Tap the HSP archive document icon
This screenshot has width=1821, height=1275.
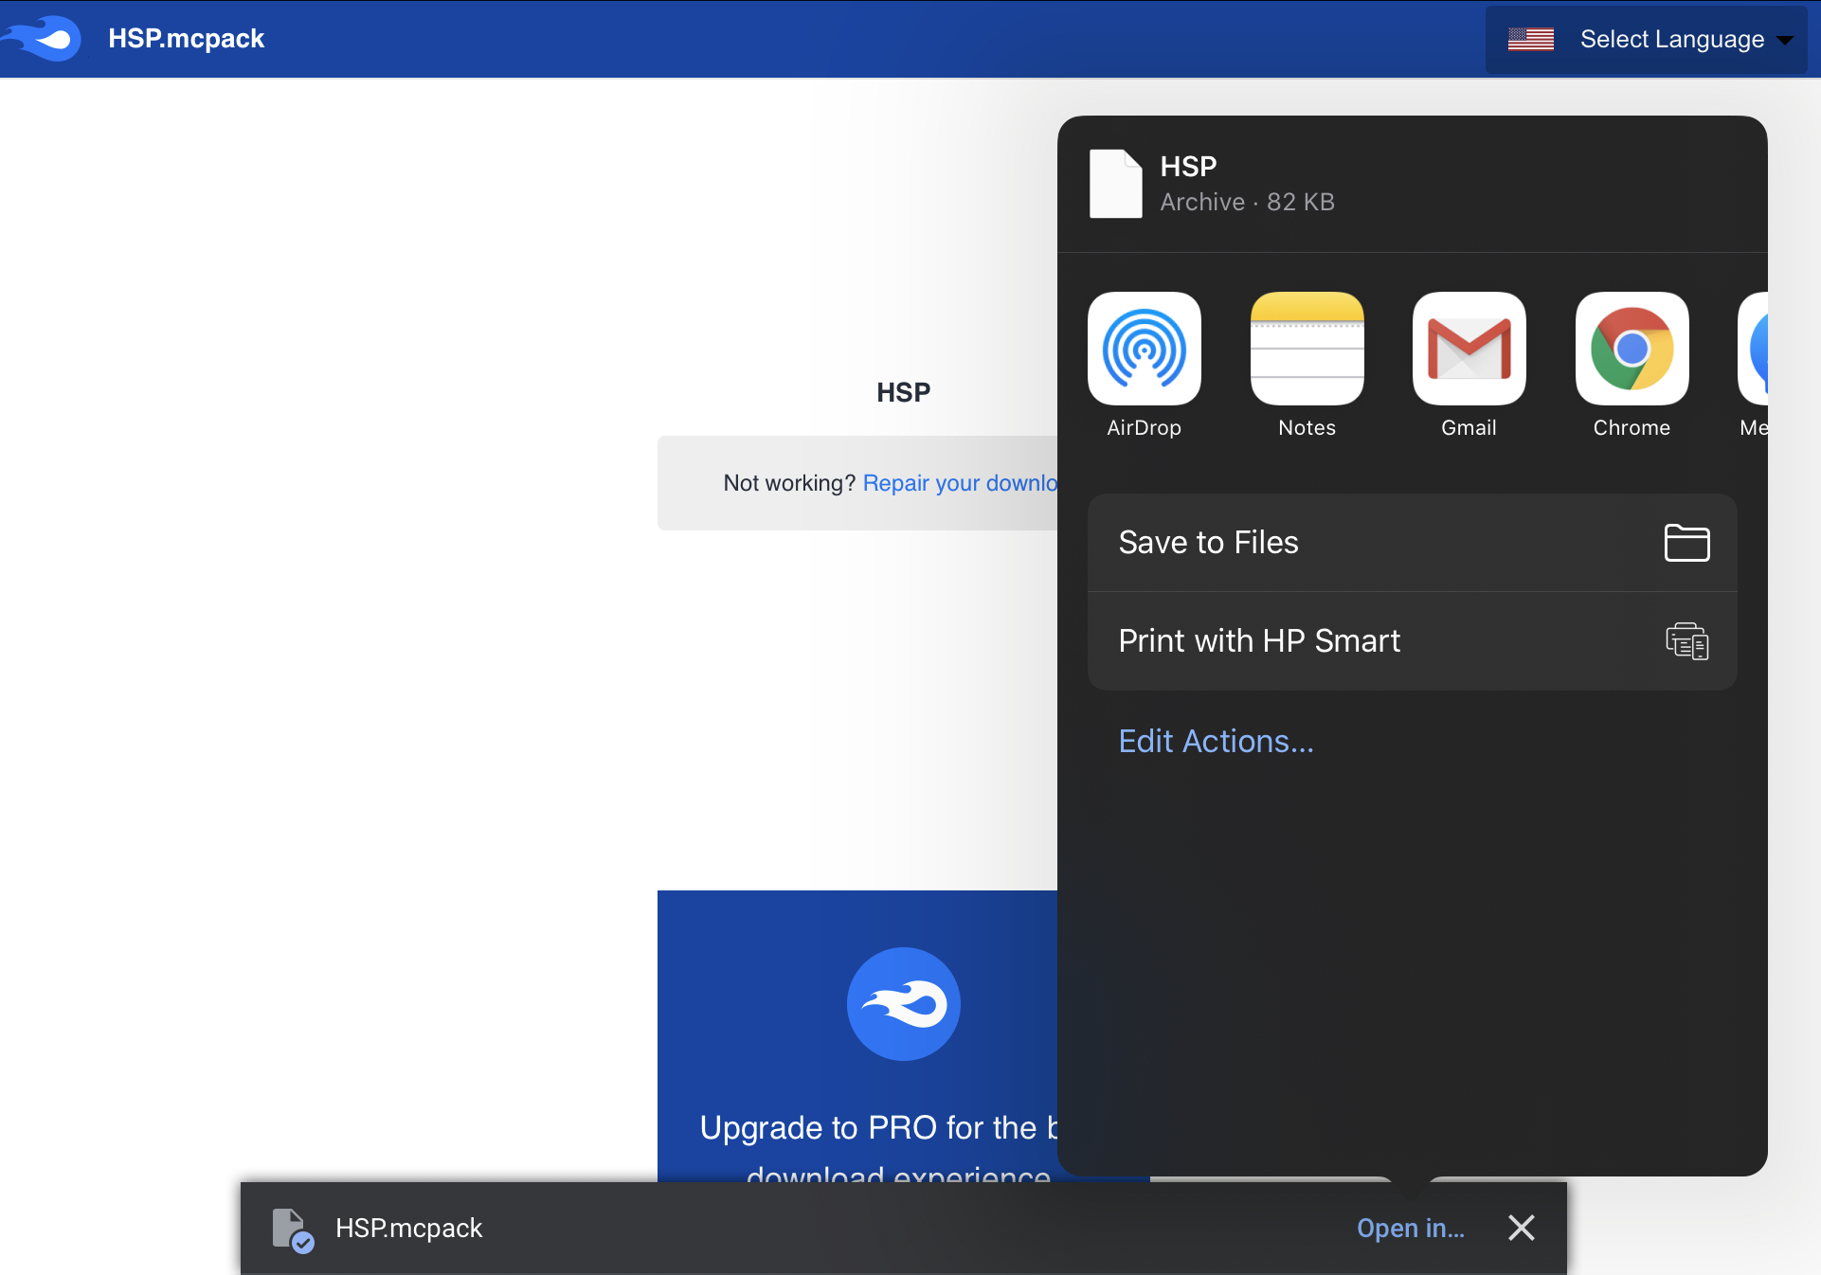click(1115, 184)
